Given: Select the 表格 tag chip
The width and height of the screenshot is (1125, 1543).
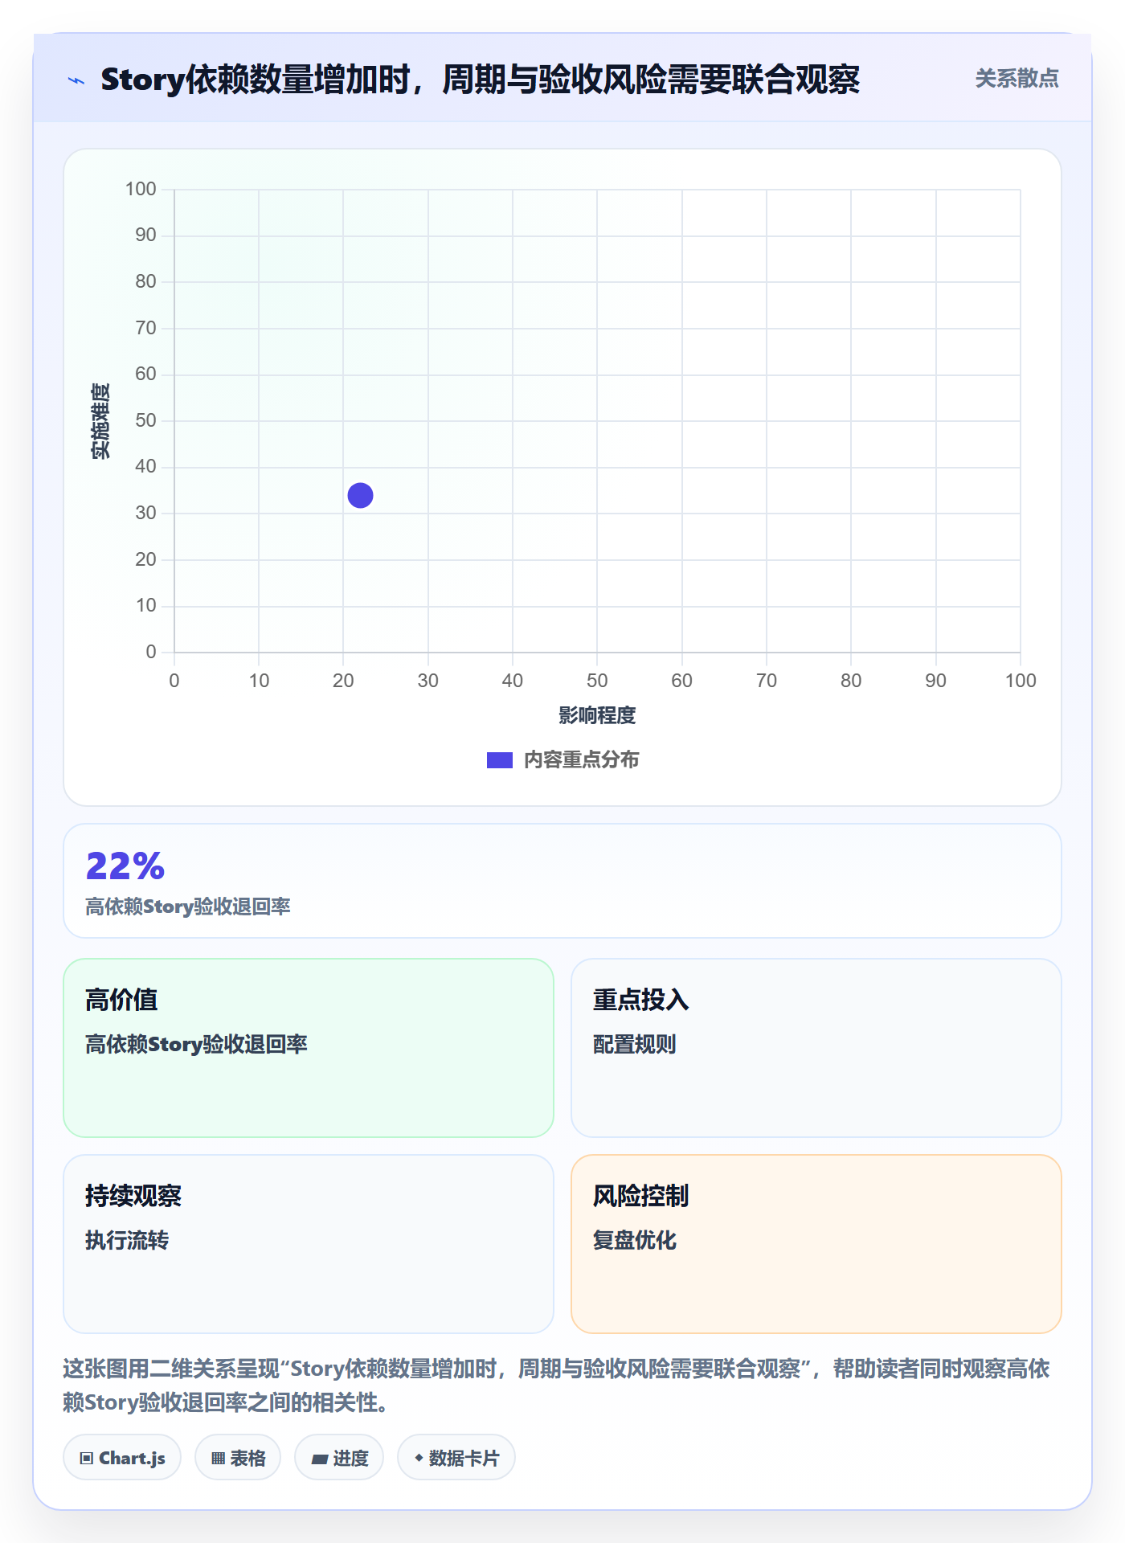Looking at the screenshot, I should tap(238, 1457).
